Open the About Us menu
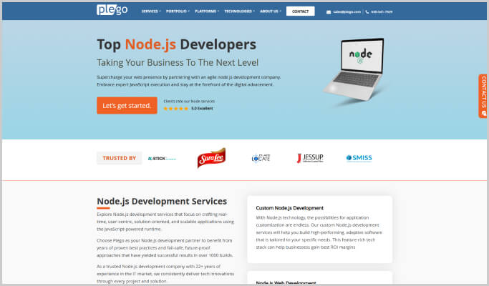The width and height of the screenshot is (489, 286). (270, 11)
